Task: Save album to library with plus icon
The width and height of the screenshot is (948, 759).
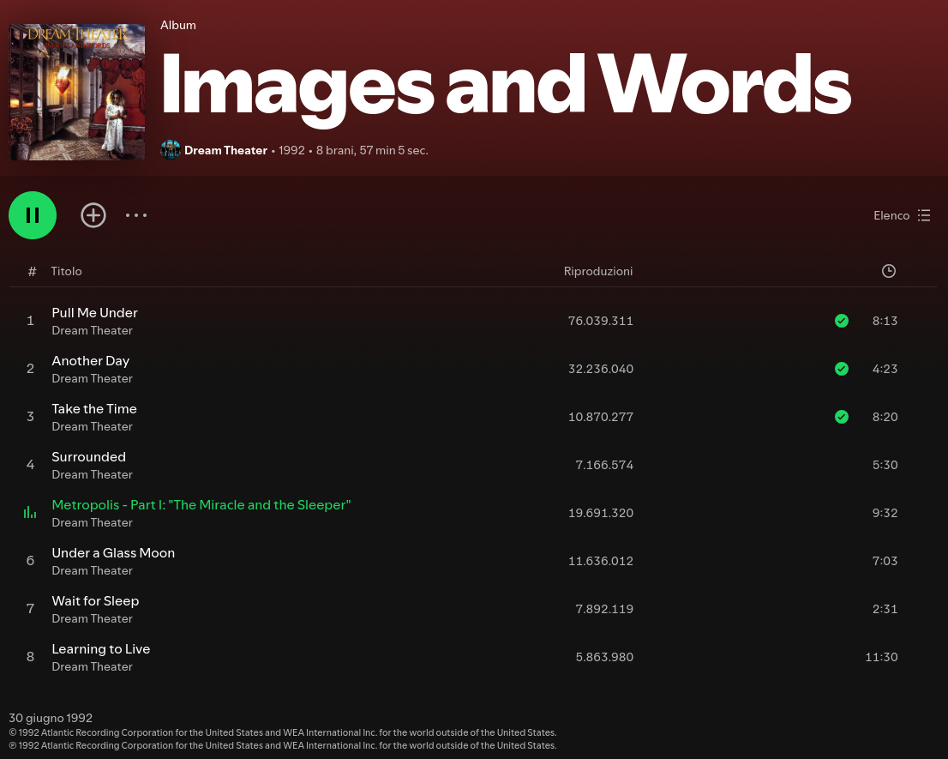Action: coord(93,215)
